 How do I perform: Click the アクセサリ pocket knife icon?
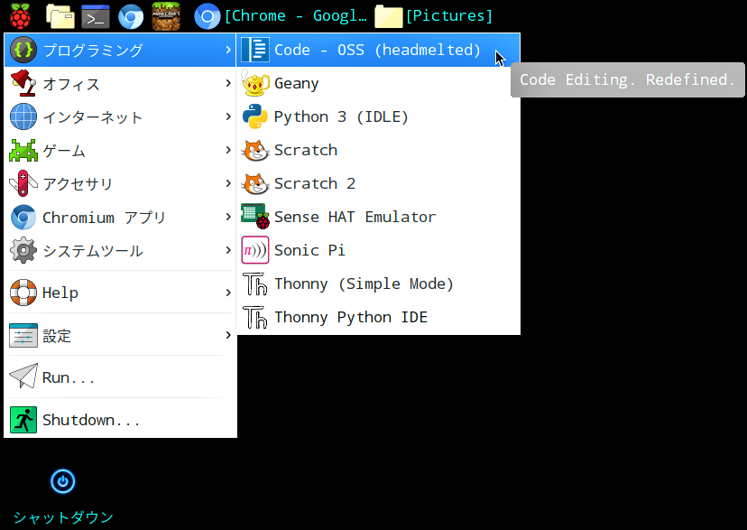point(23,183)
